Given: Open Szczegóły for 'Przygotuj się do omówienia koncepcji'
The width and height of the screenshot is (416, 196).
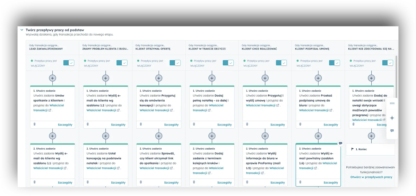Looking at the screenshot, I should (x=171, y=125).
